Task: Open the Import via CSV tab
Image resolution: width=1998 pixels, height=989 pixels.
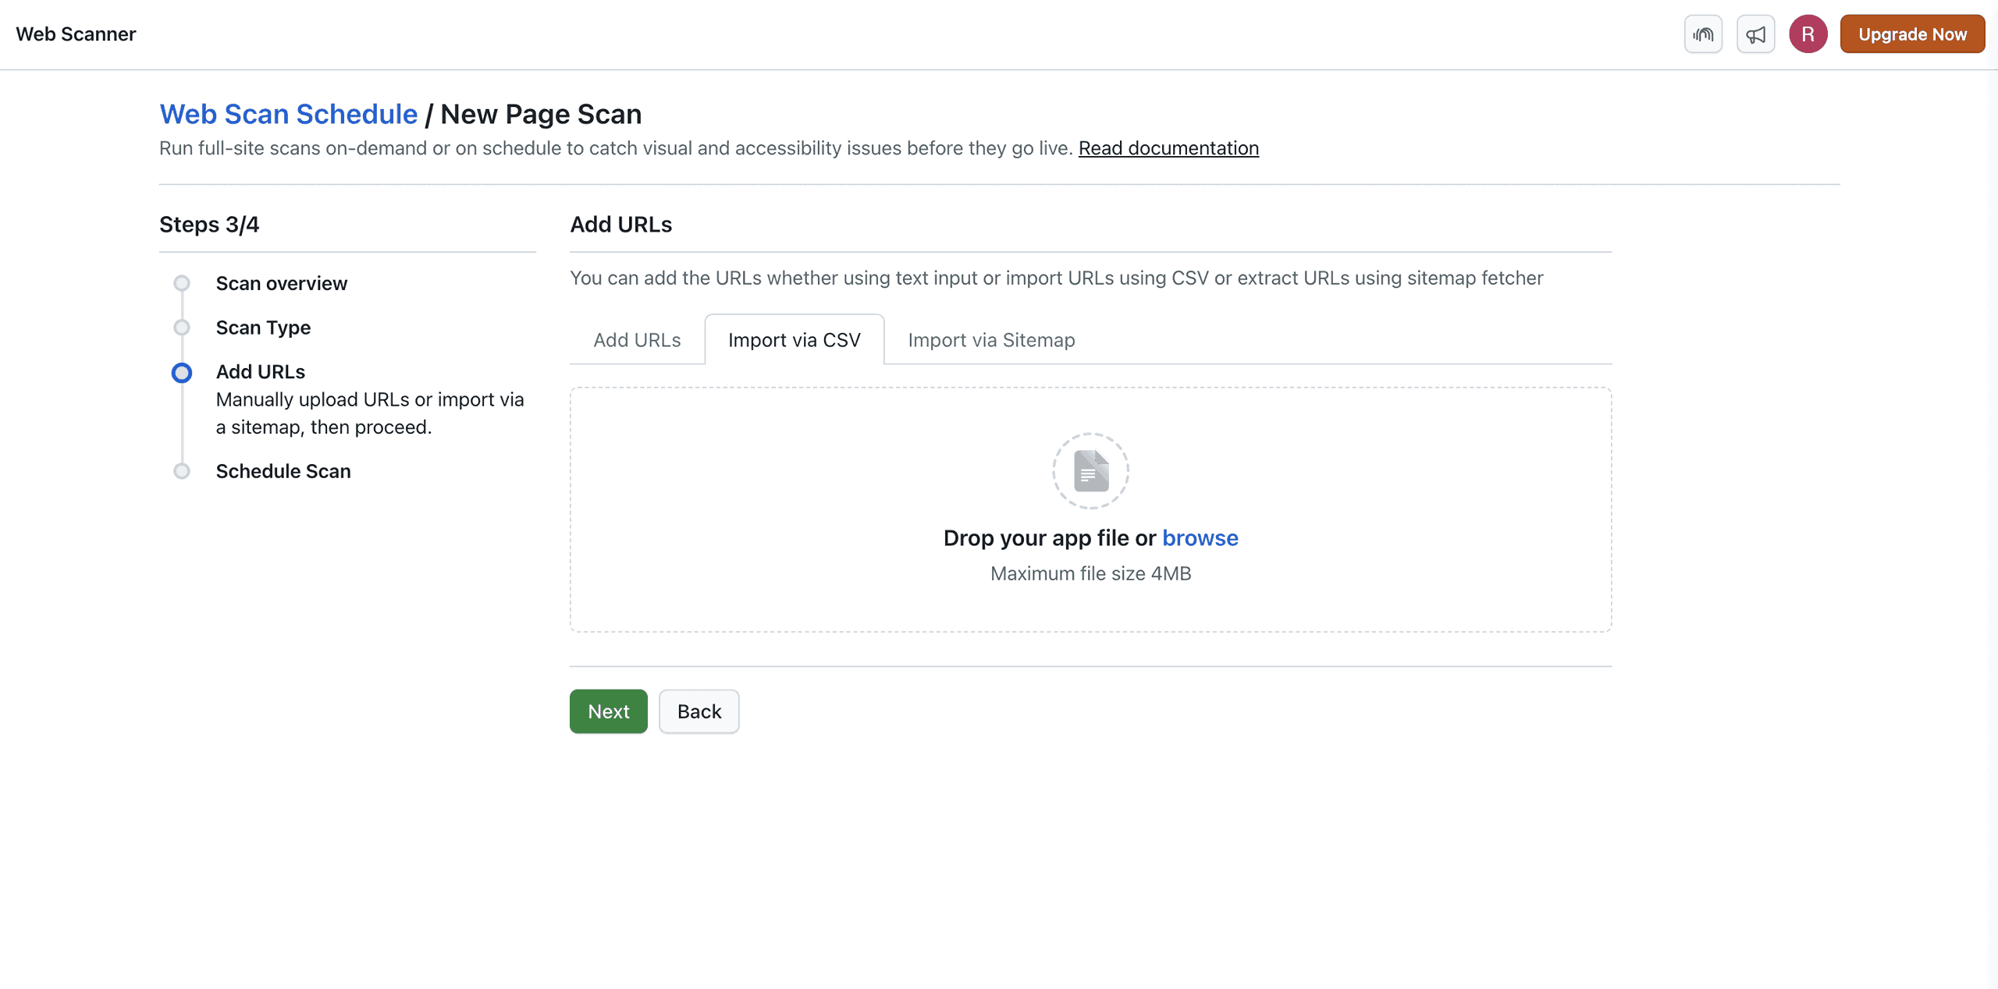Action: pos(794,339)
